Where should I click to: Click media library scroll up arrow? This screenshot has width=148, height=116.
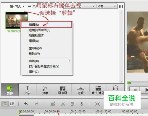pos(121,12)
